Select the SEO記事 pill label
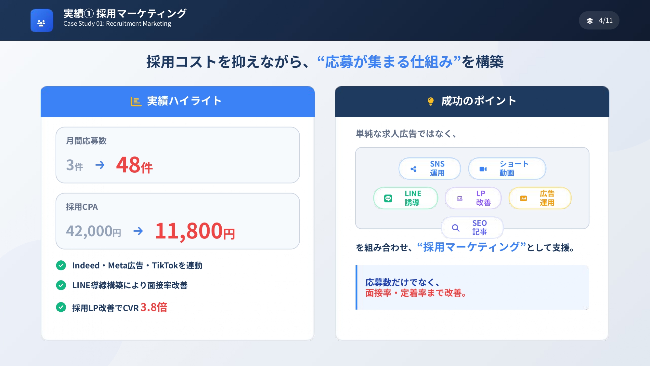This screenshot has width=650, height=366. (x=479, y=228)
